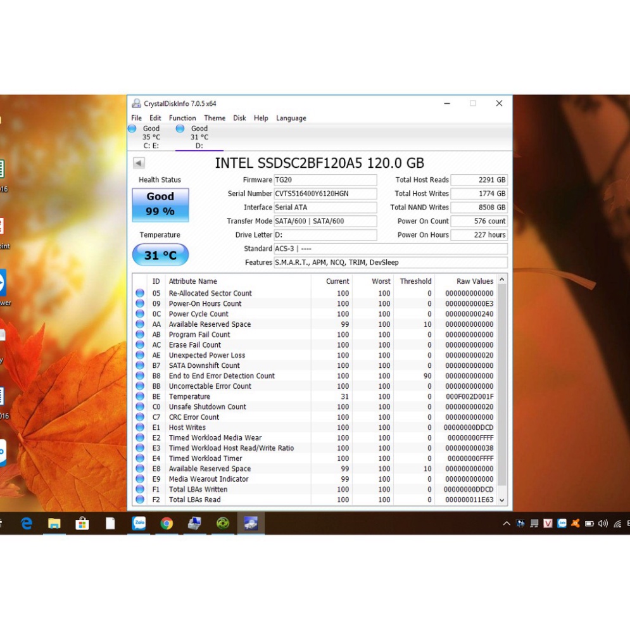Click the 31 °C temperature button

coord(160,255)
